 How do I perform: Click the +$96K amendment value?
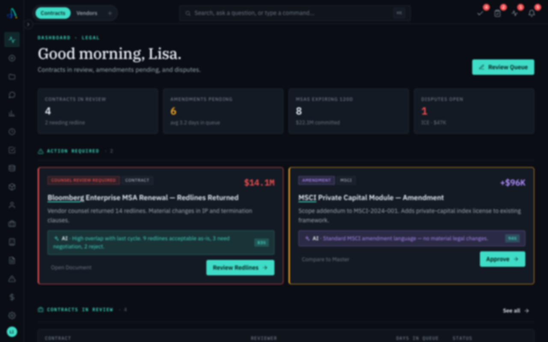(x=512, y=183)
